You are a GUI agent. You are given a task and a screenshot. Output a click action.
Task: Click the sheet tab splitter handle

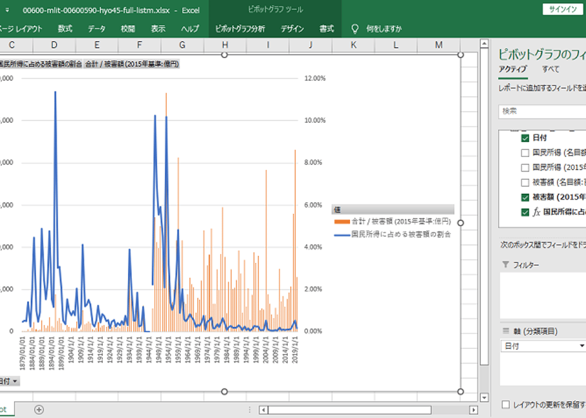coord(250,410)
